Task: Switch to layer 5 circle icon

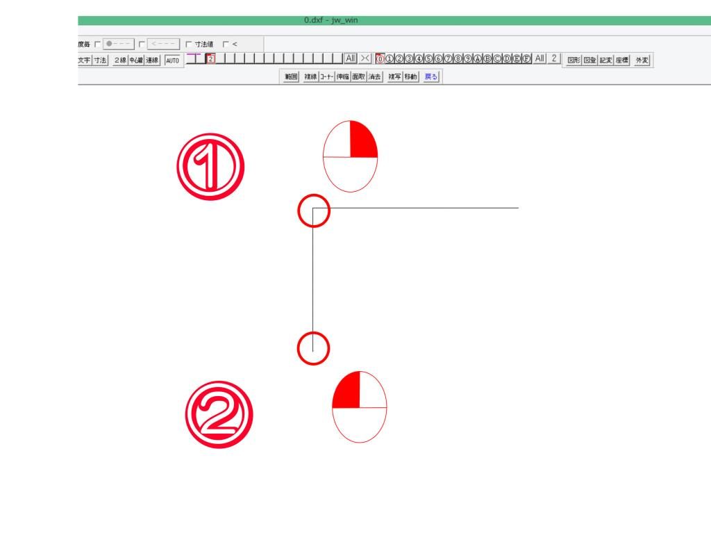Action: (429, 60)
